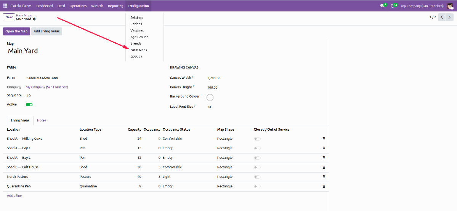Delete the North Pasture row
The height and width of the screenshot is (211, 457).
coord(324,177)
